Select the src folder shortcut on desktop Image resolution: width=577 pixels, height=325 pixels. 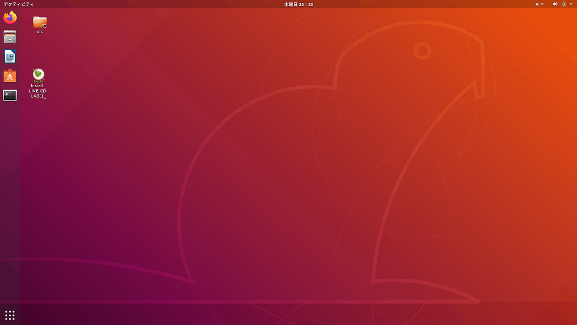tap(40, 25)
